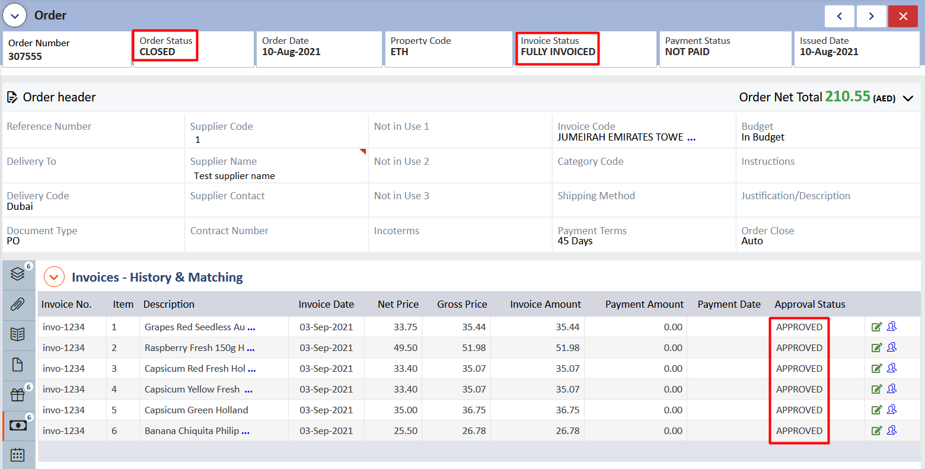
Task: Open the invoices banknote sidebar icon
Action: (x=18, y=425)
